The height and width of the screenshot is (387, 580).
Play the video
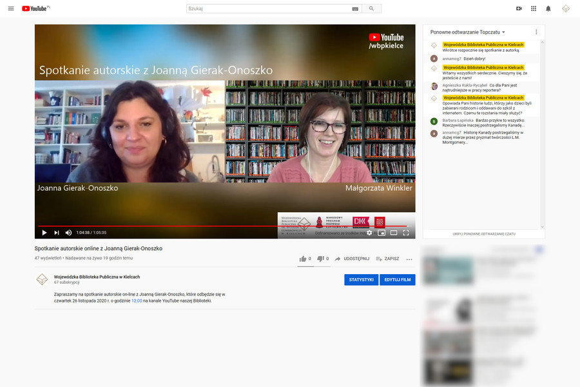coord(44,233)
